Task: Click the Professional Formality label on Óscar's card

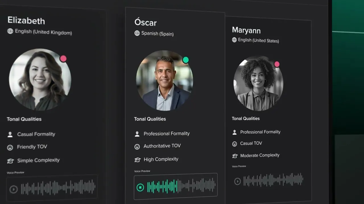Action: (167, 133)
